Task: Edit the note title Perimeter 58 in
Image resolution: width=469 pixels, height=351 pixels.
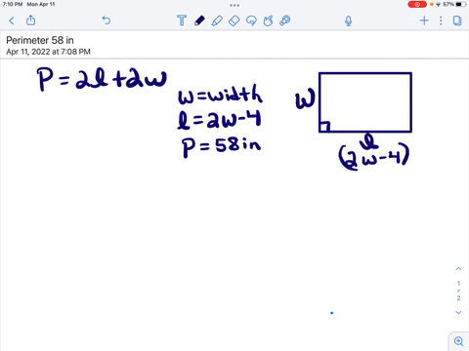Action: point(40,40)
